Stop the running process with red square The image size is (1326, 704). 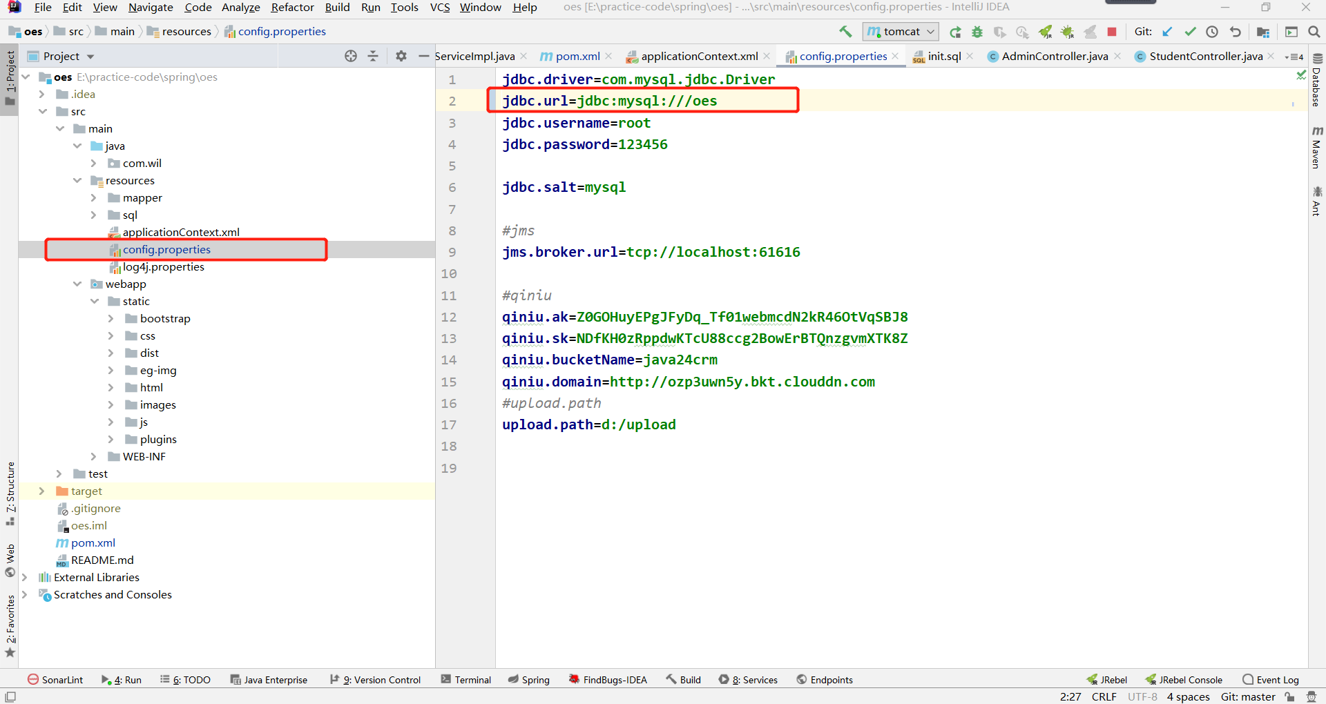[x=1112, y=32]
